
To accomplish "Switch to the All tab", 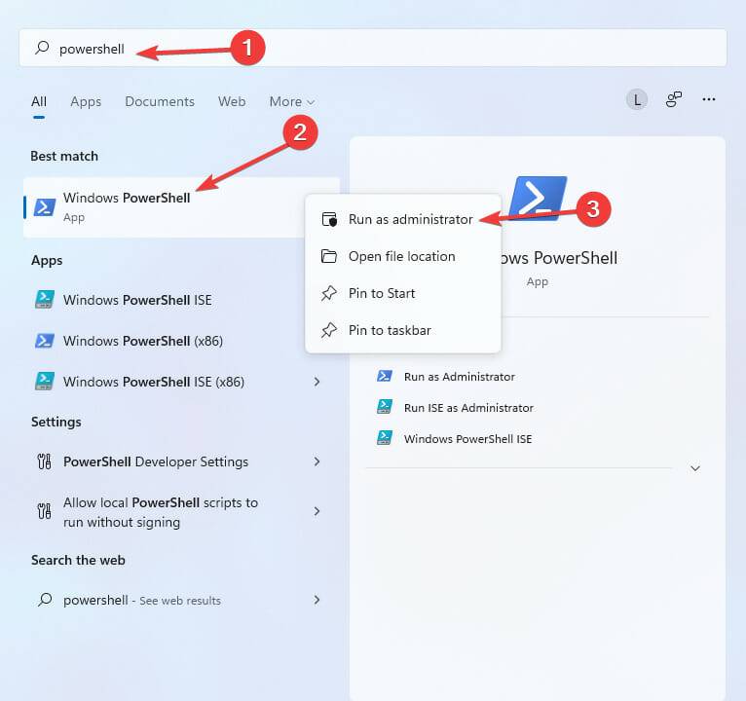I will [39, 101].
